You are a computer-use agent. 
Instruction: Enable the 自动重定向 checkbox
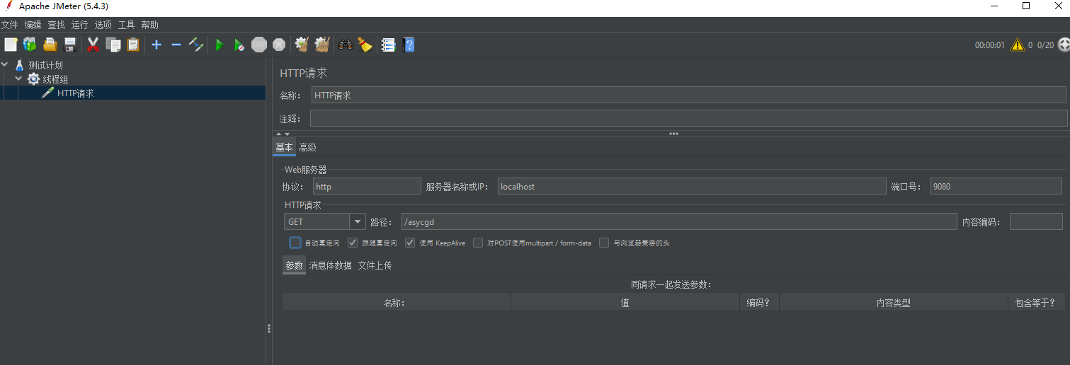tap(295, 243)
